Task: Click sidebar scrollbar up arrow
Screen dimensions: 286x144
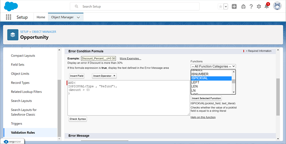Action: tap(59, 50)
